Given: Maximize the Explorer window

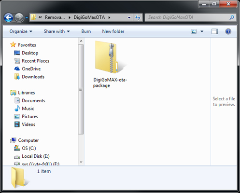Looking at the screenshot, I should [x=214, y=4].
